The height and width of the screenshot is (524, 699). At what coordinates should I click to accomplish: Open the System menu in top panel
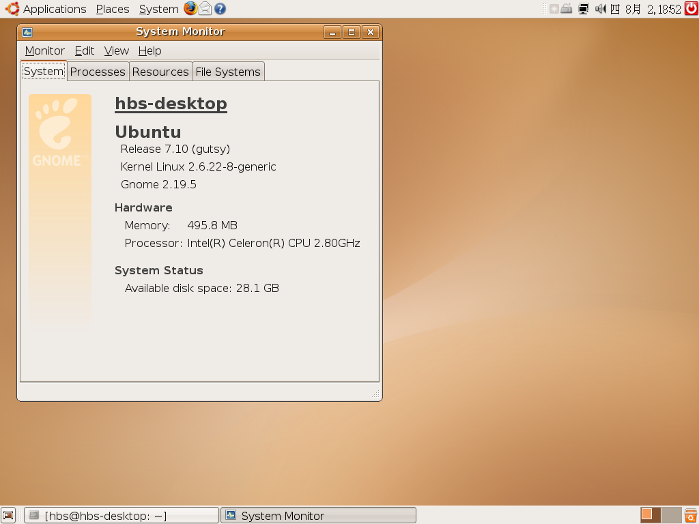(x=158, y=9)
